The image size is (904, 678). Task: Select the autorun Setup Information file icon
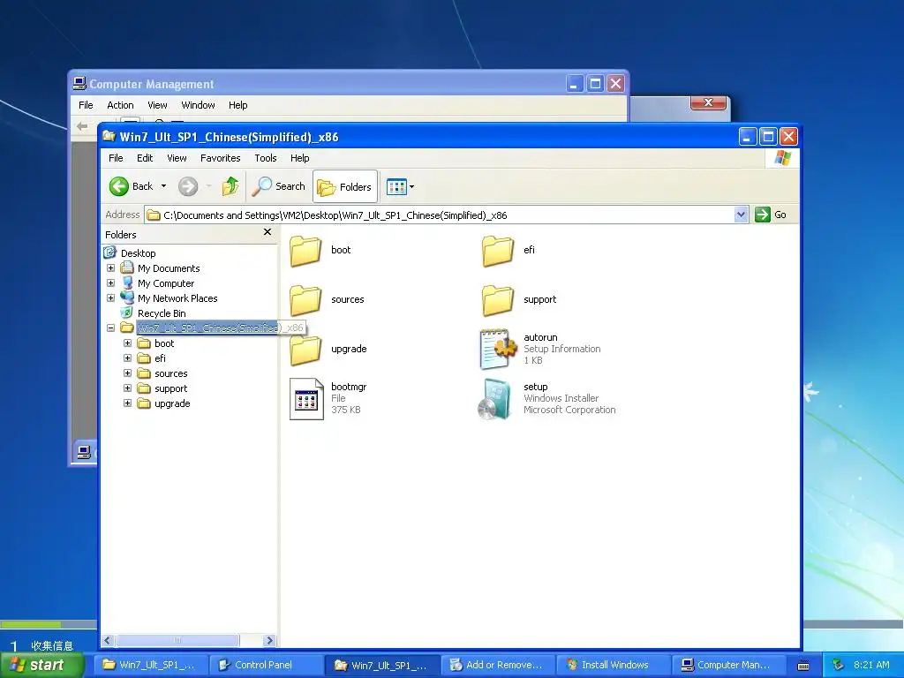pyautogui.click(x=498, y=349)
